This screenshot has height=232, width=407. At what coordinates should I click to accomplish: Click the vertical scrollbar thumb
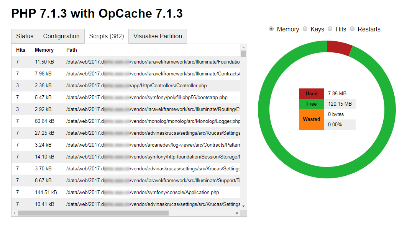pos(244,54)
